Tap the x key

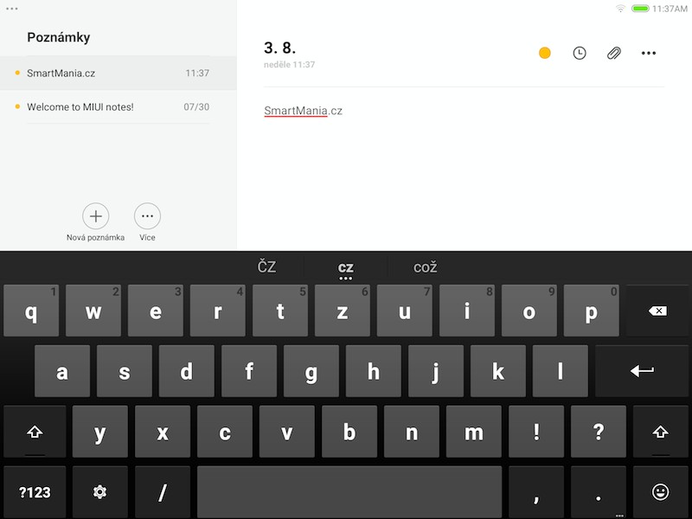[x=163, y=432]
